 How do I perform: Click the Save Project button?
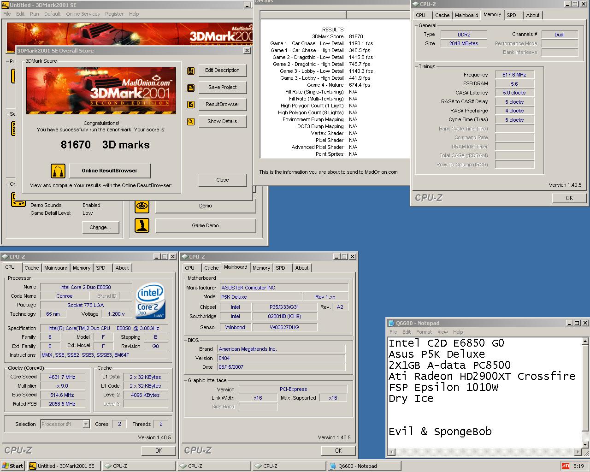[223, 88]
